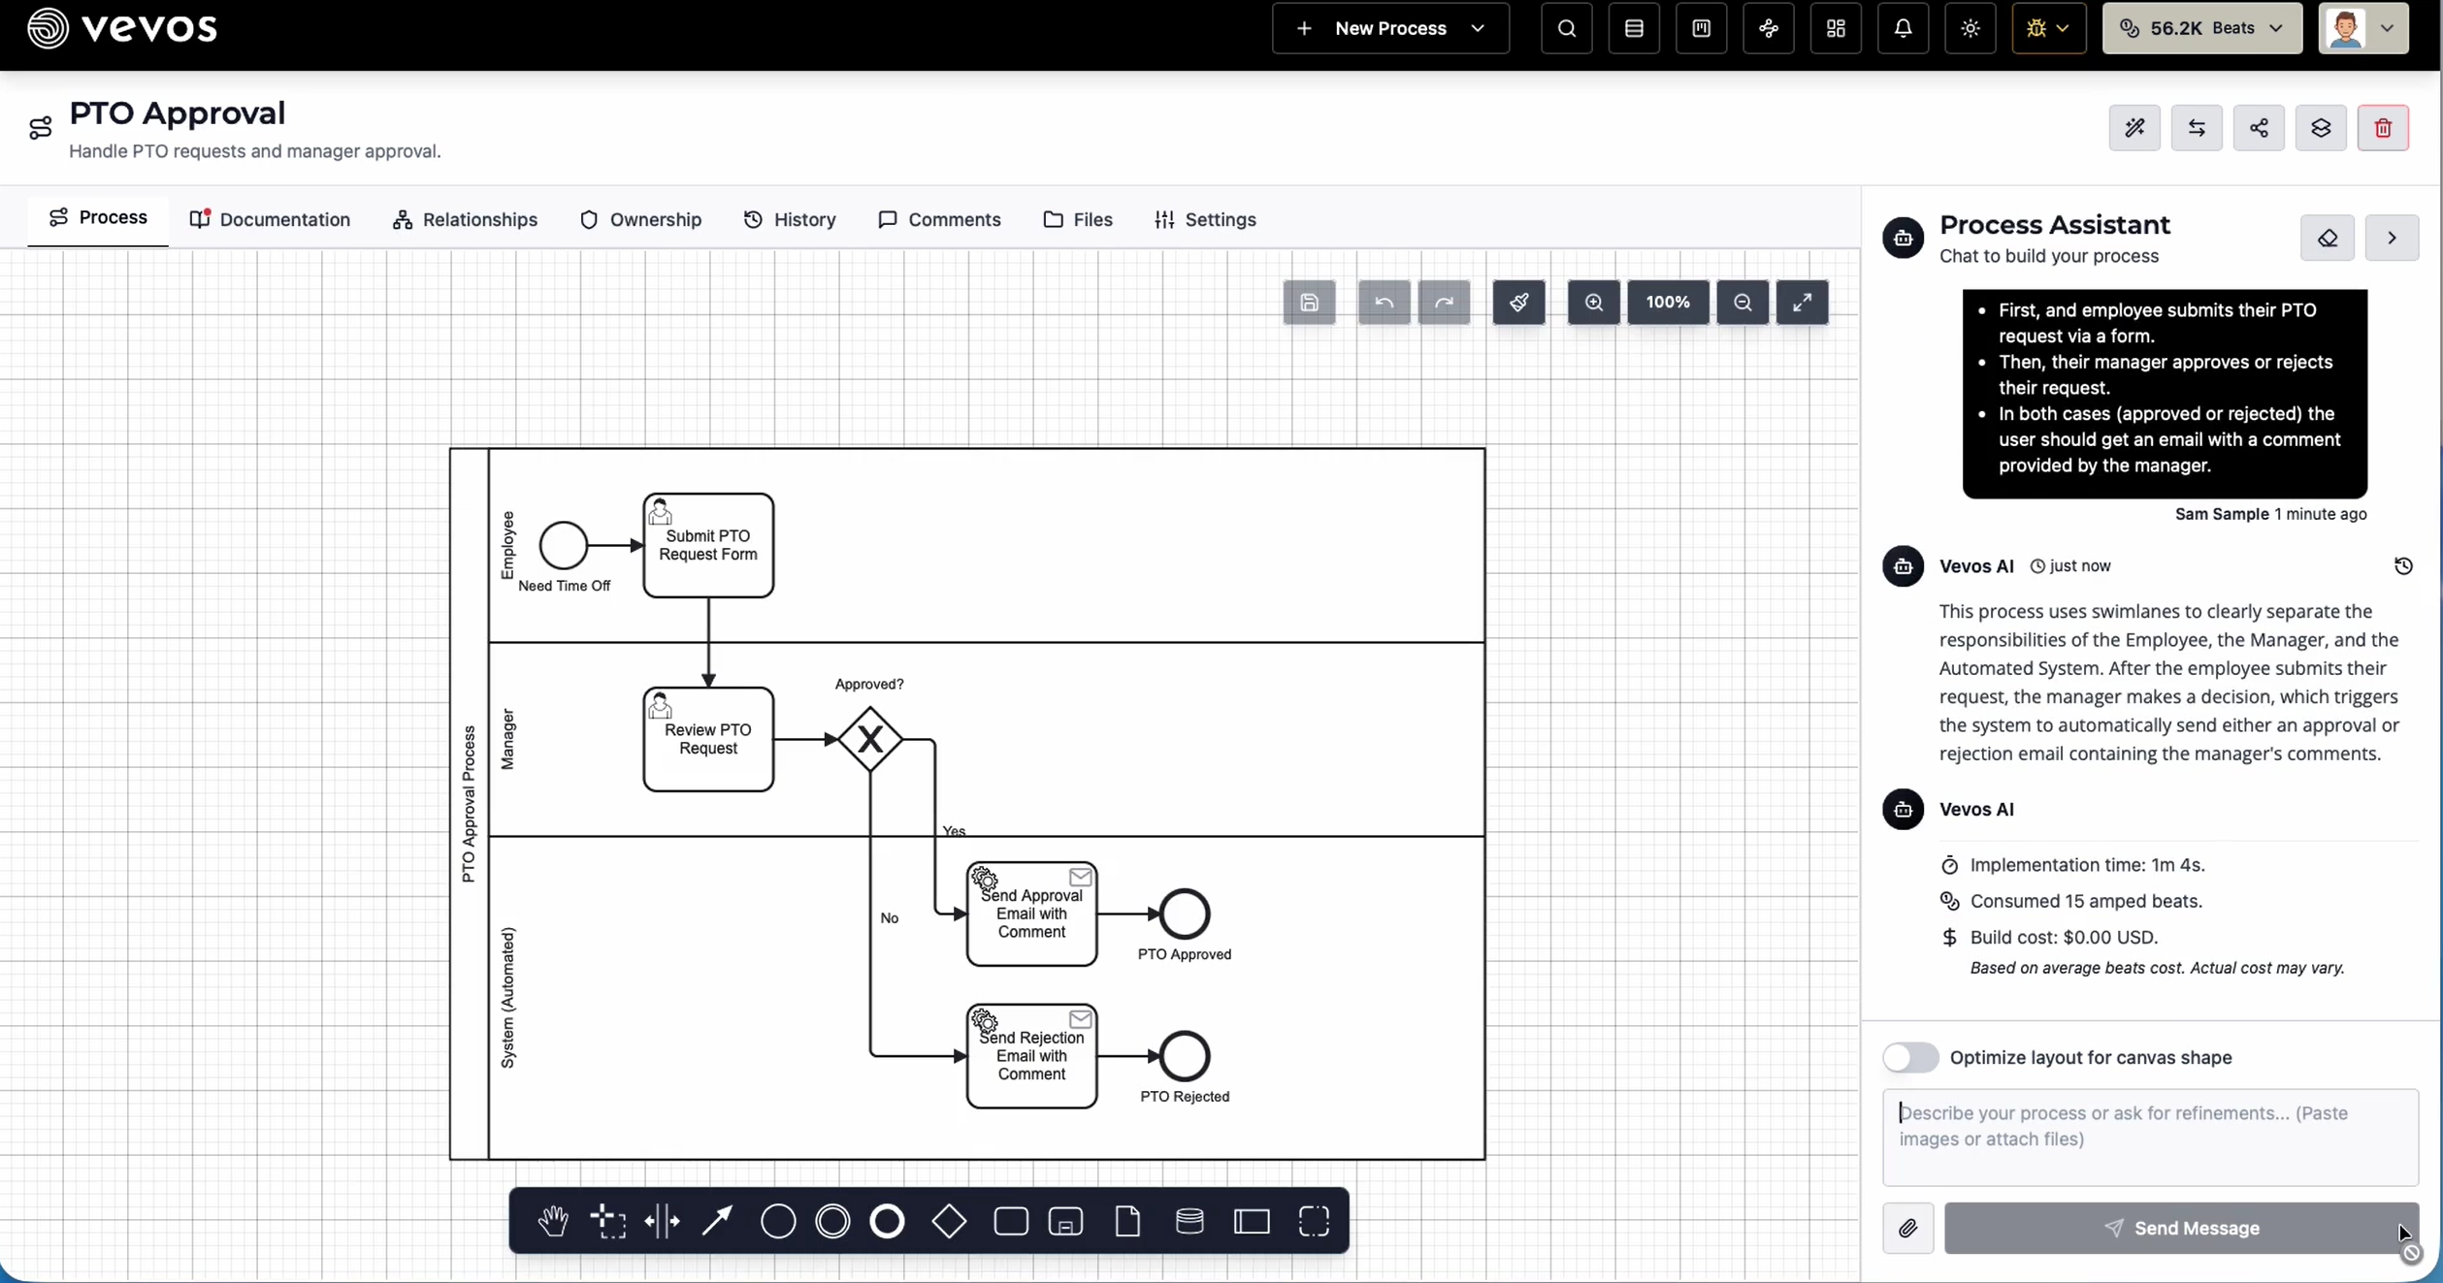Share the PTO Approval process

click(2259, 128)
